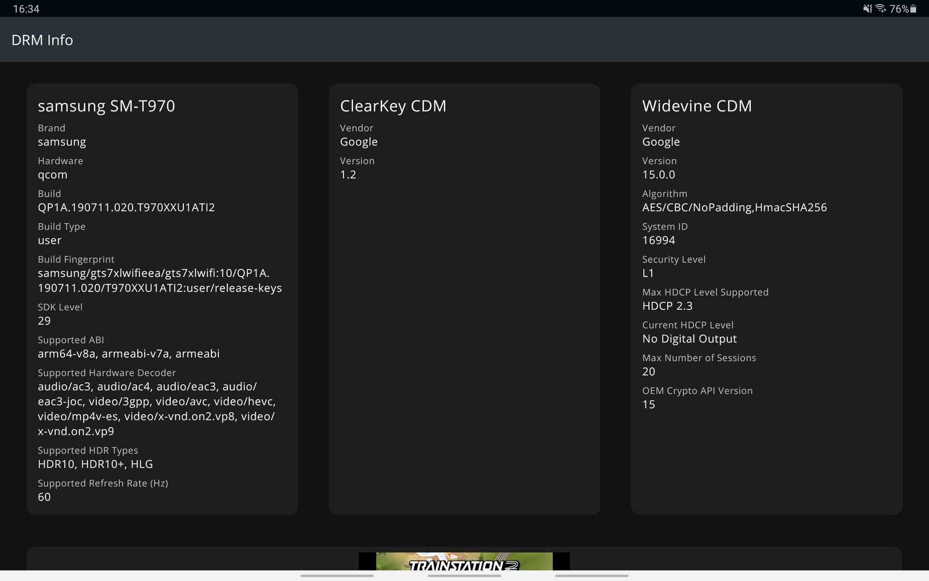Tap the battery status icon
The image size is (929, 581).
913,9
